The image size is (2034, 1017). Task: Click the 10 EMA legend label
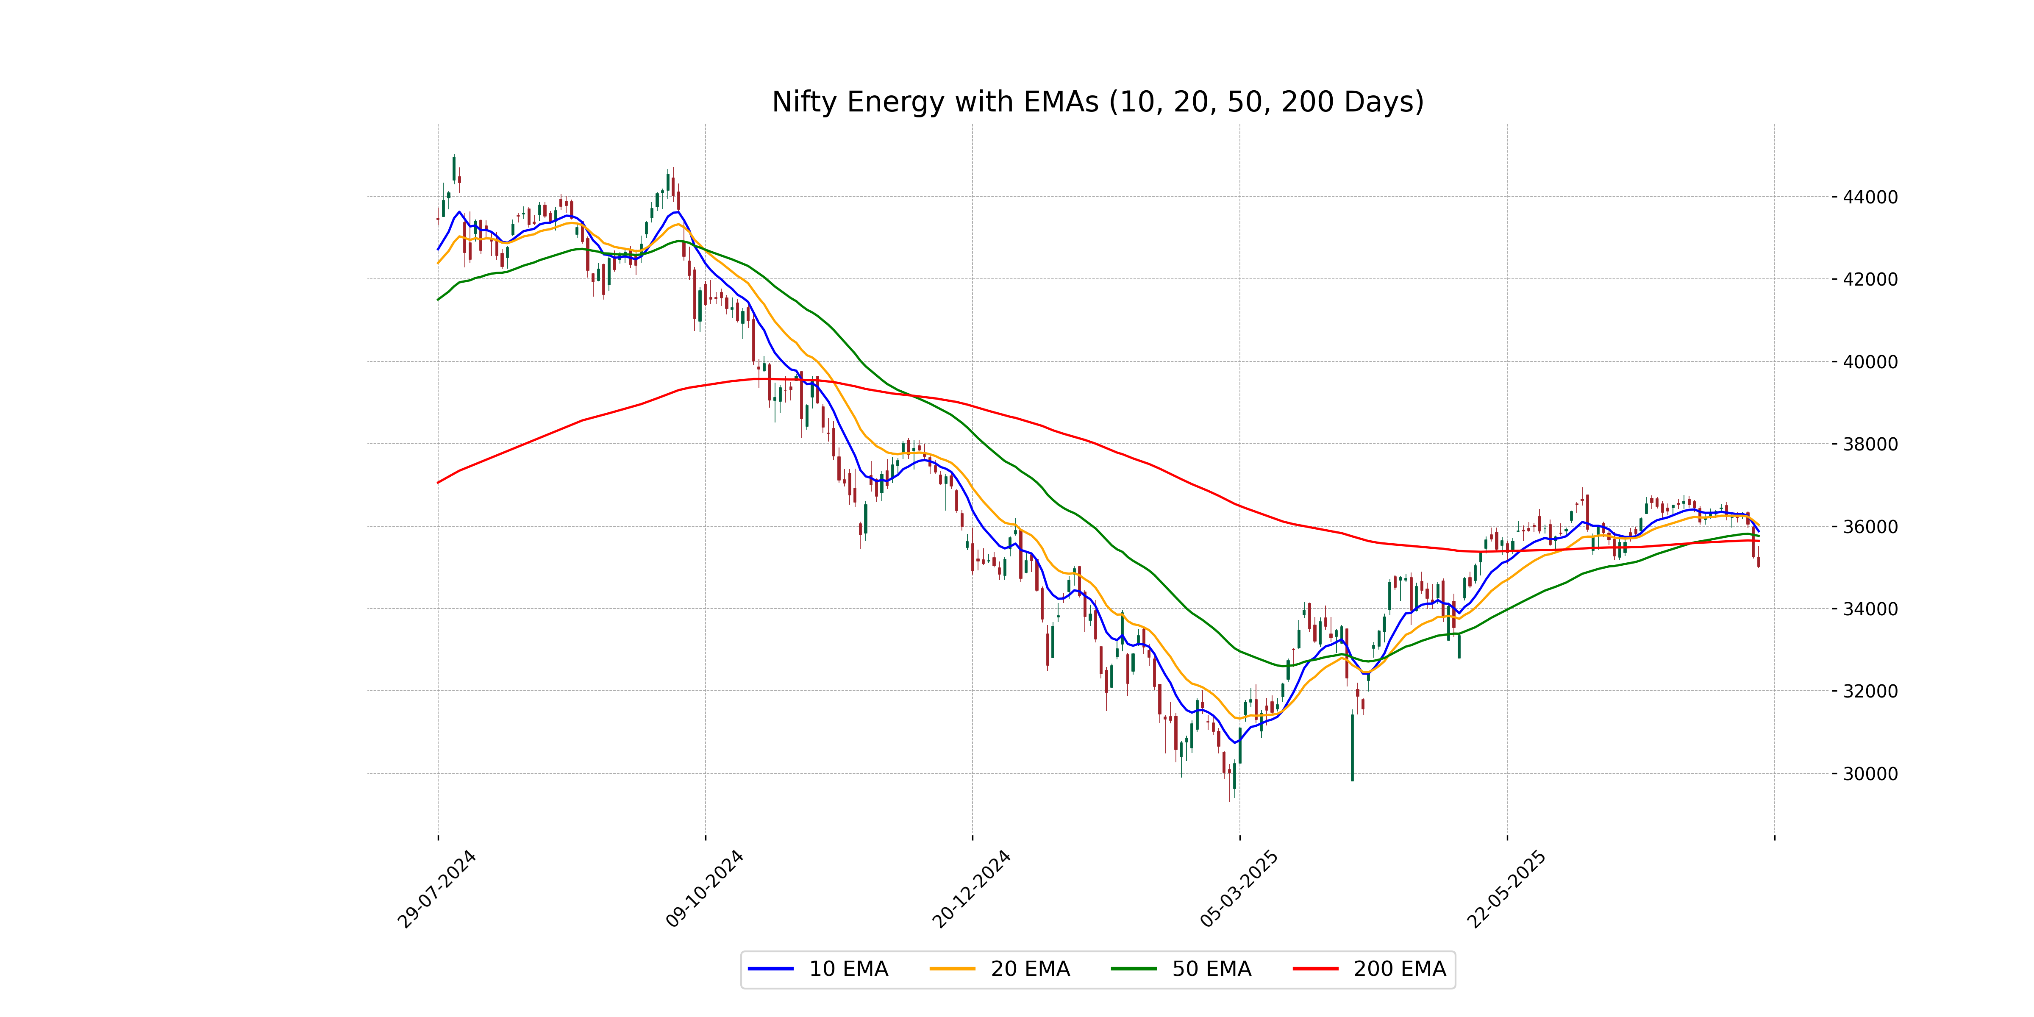tap(848, 969)
